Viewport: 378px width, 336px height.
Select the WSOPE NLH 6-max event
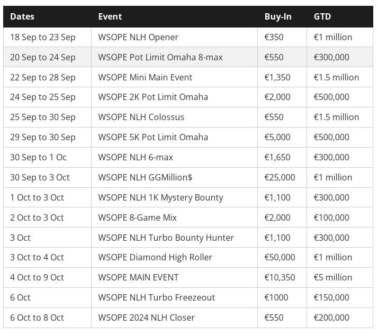point(136,157)
